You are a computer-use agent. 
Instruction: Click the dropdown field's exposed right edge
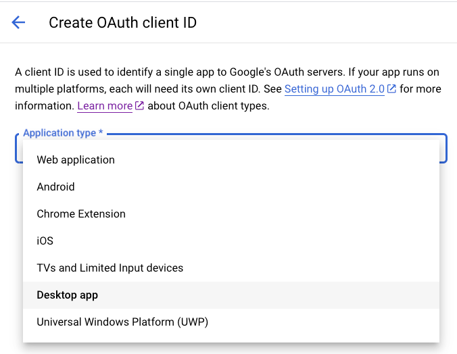pyautogui.click(x=443, y=149)
